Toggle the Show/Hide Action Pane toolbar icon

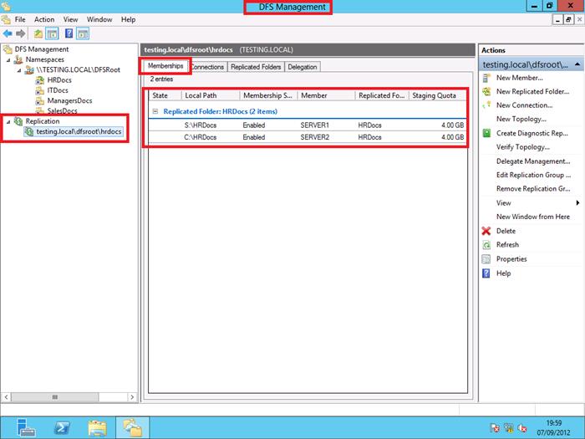tap(83, 34)
